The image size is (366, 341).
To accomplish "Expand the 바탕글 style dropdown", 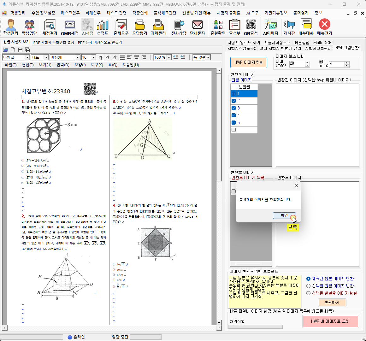I will 27,57.
